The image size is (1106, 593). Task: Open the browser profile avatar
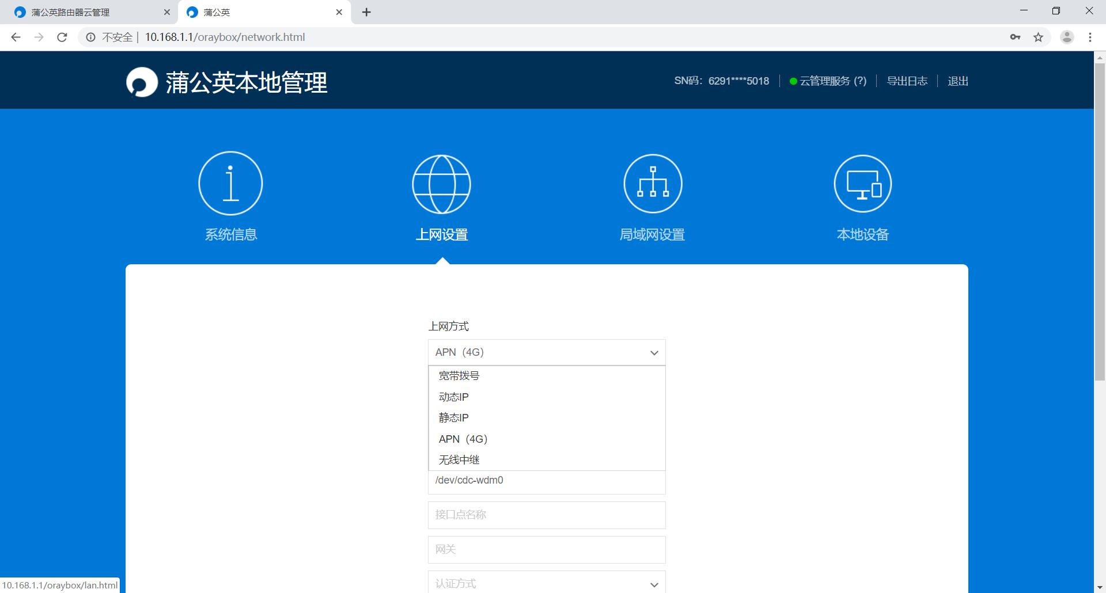(1067, 37)
